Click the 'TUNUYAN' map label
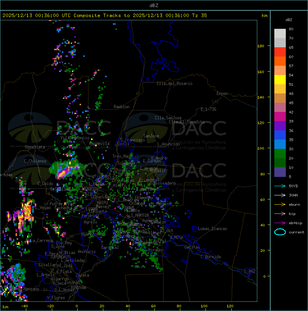This screenshot has height=311, width=308. (x=78, y=288)
